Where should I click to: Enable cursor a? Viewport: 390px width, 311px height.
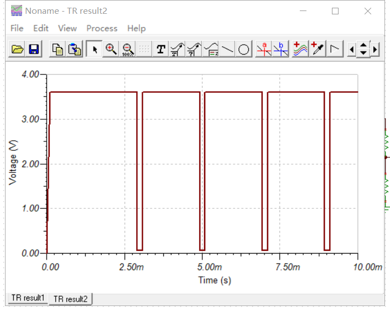click(x=264, y=49)
